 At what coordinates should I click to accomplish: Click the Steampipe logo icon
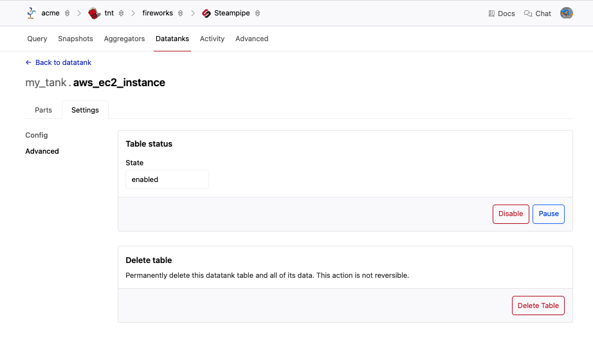pyautogui.click(x=206, y=13)
